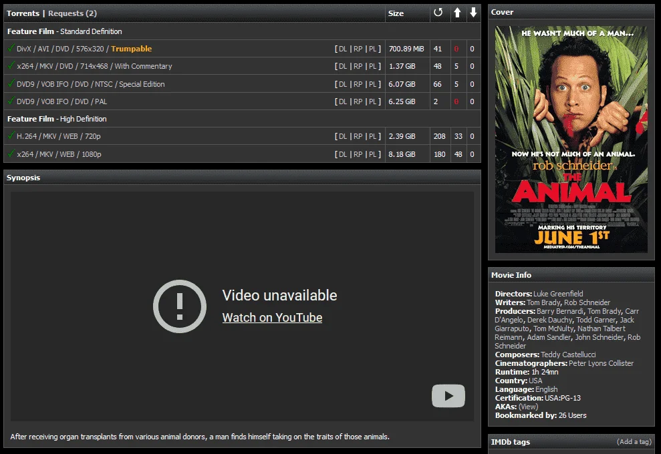Viewport: 661px width, 454px height.
Task: Click DL on the 6.25 GiB PAL row
Action: pyautogui.click(x=343, y=101)
